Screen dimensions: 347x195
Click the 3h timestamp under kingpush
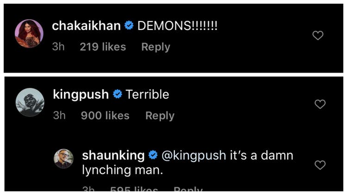(x=60, y=116)
